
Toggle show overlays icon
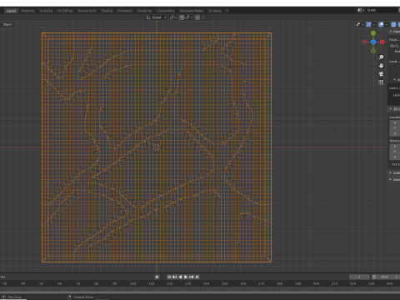pyautogui.click(x=381, y=25)
